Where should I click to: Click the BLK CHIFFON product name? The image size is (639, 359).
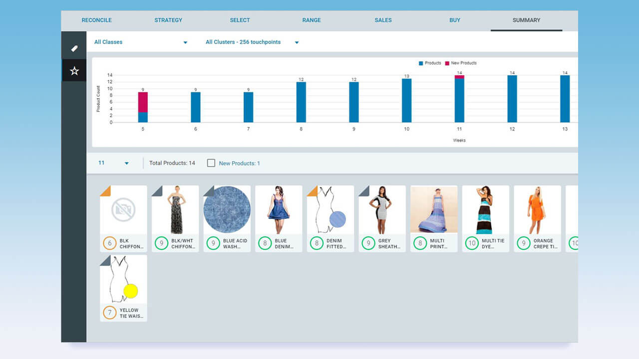tap(131, 243)
